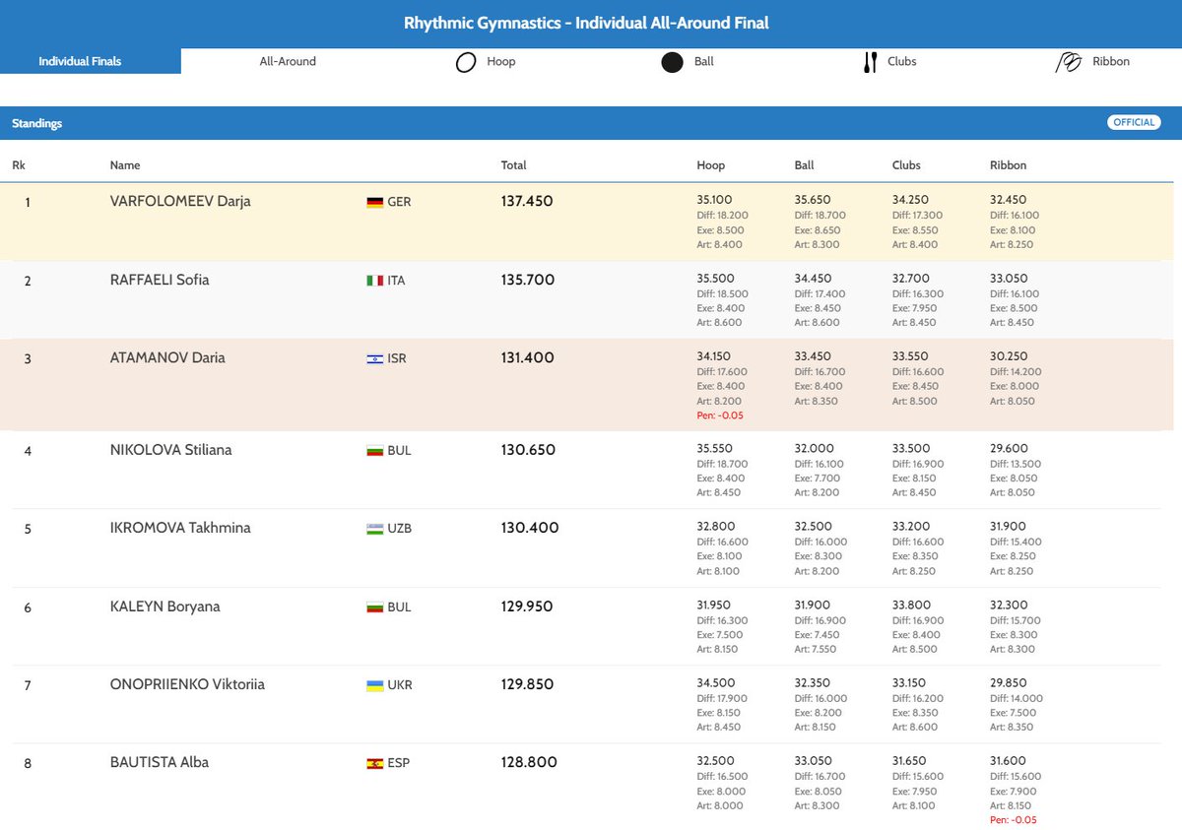Switch to the All-Around tab

tap(288, 61)
